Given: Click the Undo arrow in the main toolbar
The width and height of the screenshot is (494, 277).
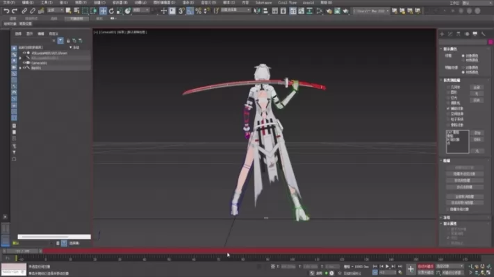Looking at the screenshot, I should [6, 11].
